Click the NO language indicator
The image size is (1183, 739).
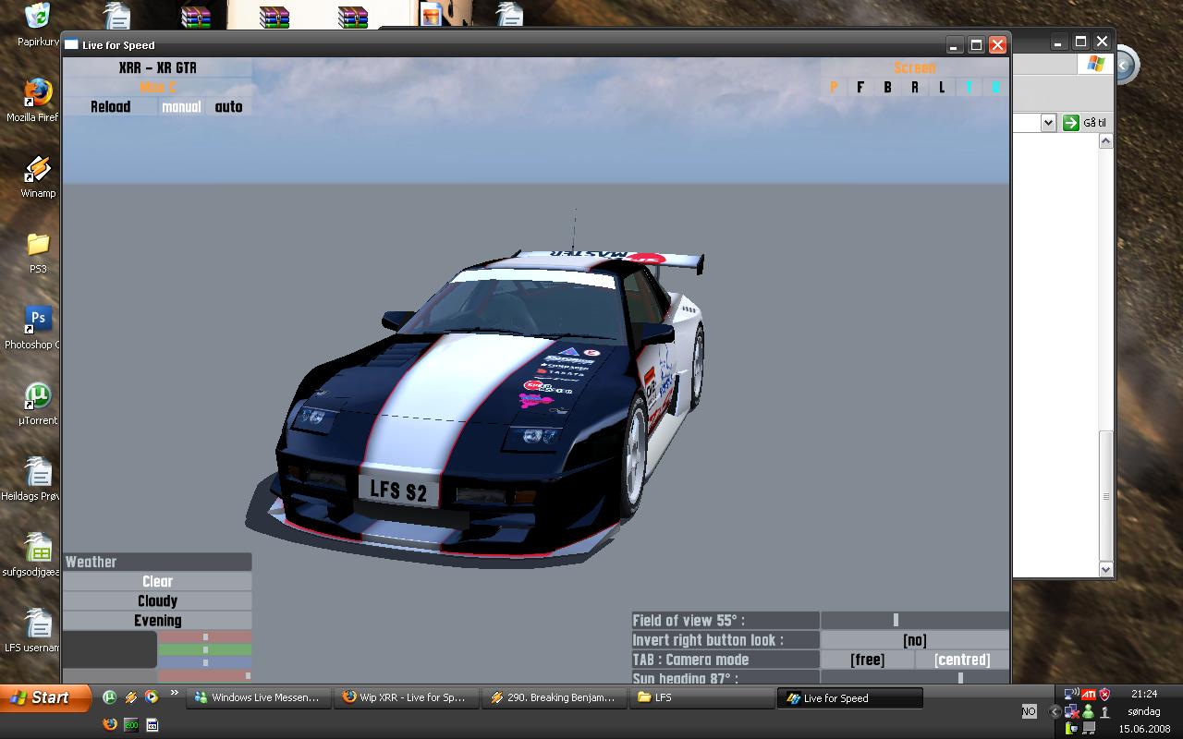1029,711
